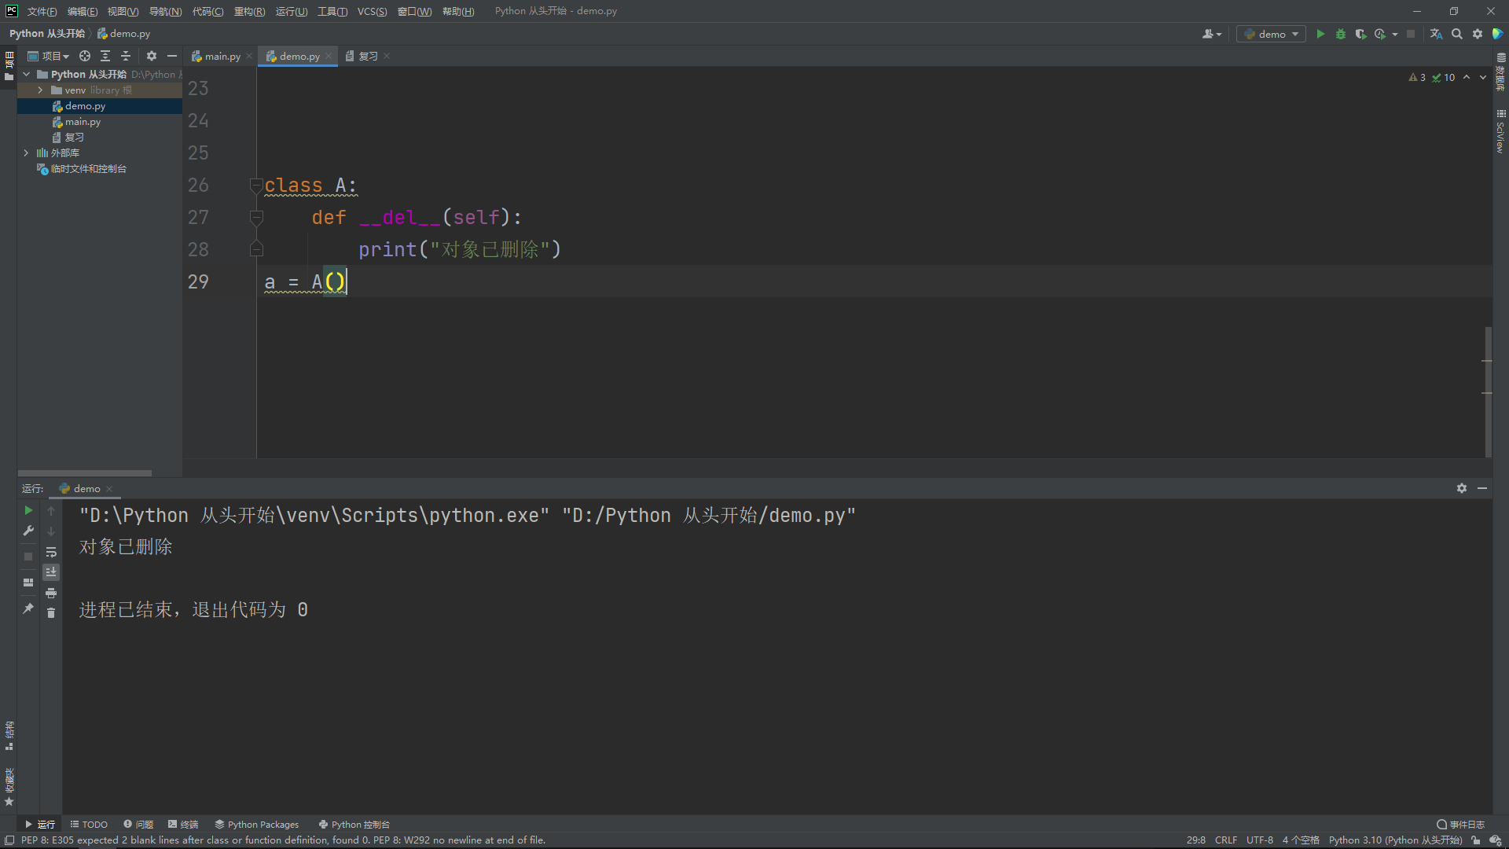The image size is (1509, 849).
Task: Expand the 外部库 external libraries node
Action: click(x=26, y=153)
